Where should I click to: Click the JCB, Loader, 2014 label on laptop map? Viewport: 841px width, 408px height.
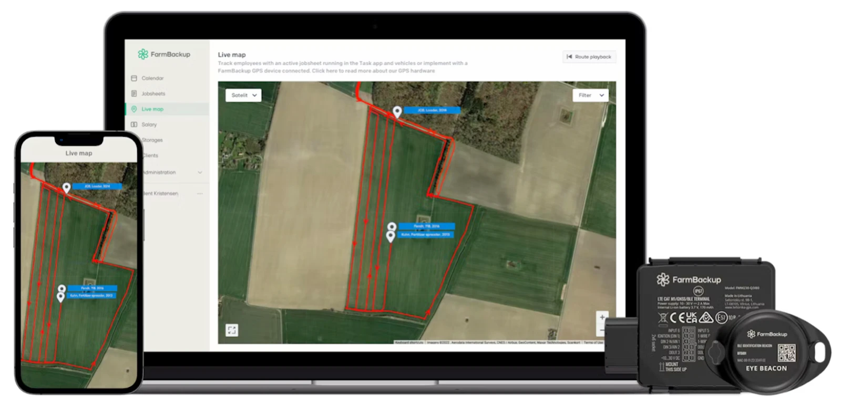(432, 110)
